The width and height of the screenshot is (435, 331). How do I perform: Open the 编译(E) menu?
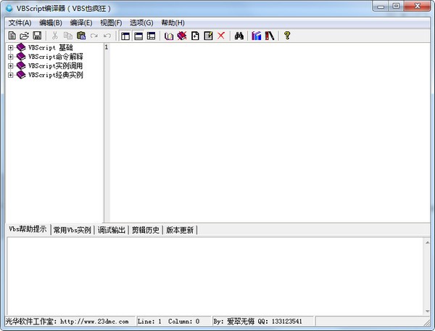click(x=81, y=23)
